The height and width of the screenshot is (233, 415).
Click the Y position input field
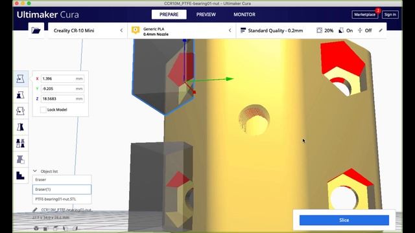pyautogui.click(x=62, y=89)
